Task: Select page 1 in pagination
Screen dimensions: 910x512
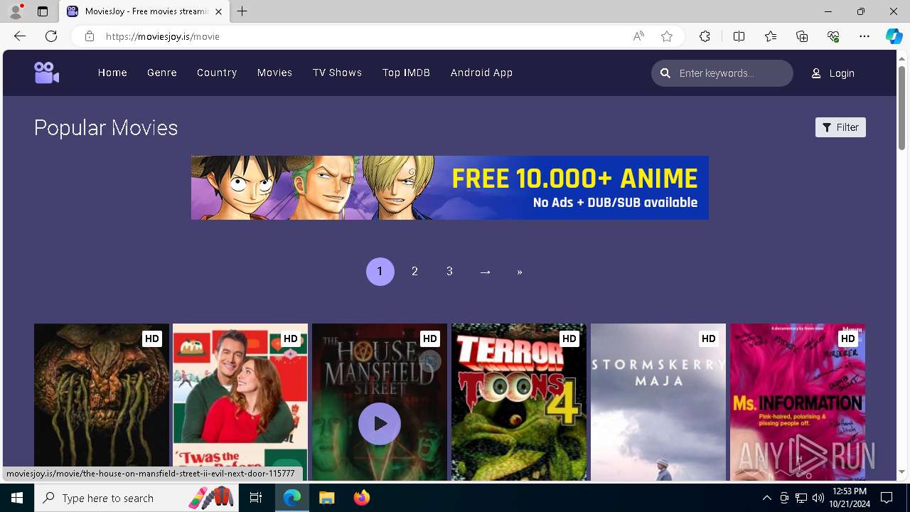Action: (380, 272)
